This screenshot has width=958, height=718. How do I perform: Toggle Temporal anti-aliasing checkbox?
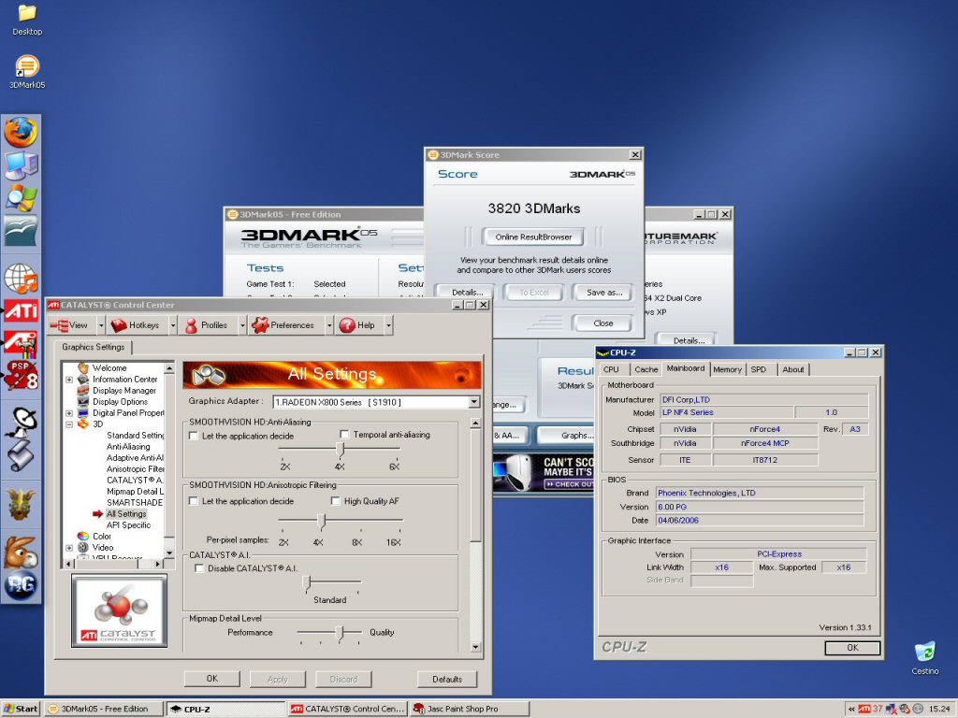344,434
